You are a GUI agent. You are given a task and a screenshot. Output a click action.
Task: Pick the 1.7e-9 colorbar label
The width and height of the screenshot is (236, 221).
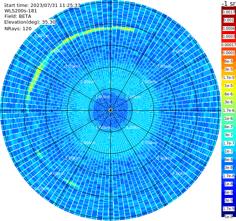pos(229,209)
